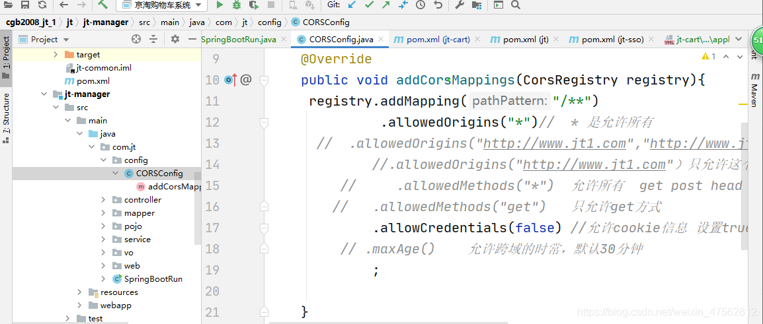
Task: Expand the controller package
Action: pyautogui.click(x=103, y=200)
